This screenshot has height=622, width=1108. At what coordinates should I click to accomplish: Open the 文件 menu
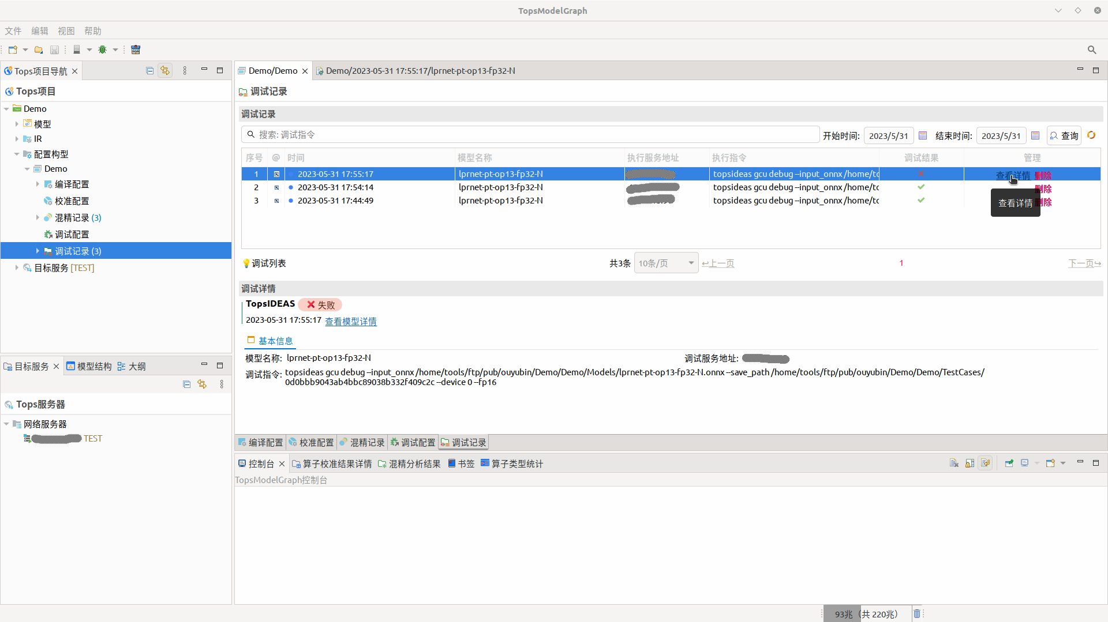pos(13,31)
